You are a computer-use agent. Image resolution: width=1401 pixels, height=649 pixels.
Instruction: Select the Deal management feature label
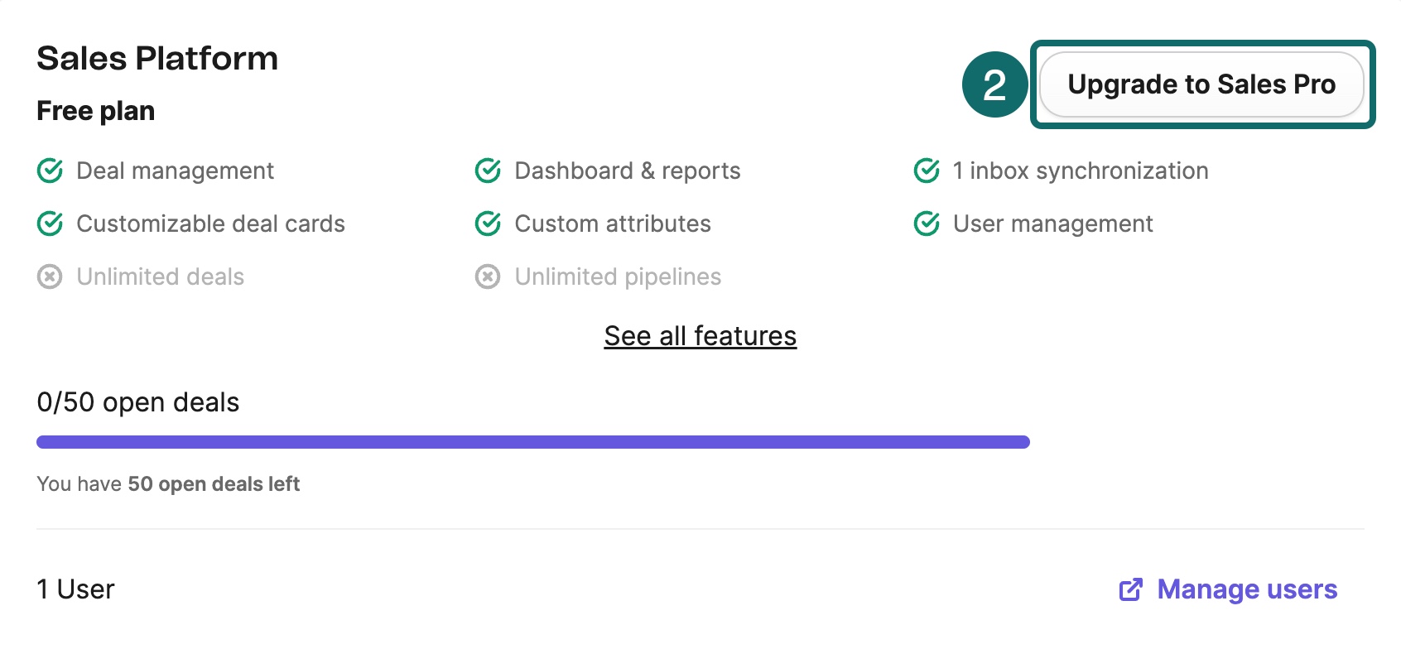click(x=175, y=171)
